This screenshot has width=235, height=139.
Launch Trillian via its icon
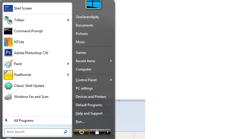tap(8, 20)
